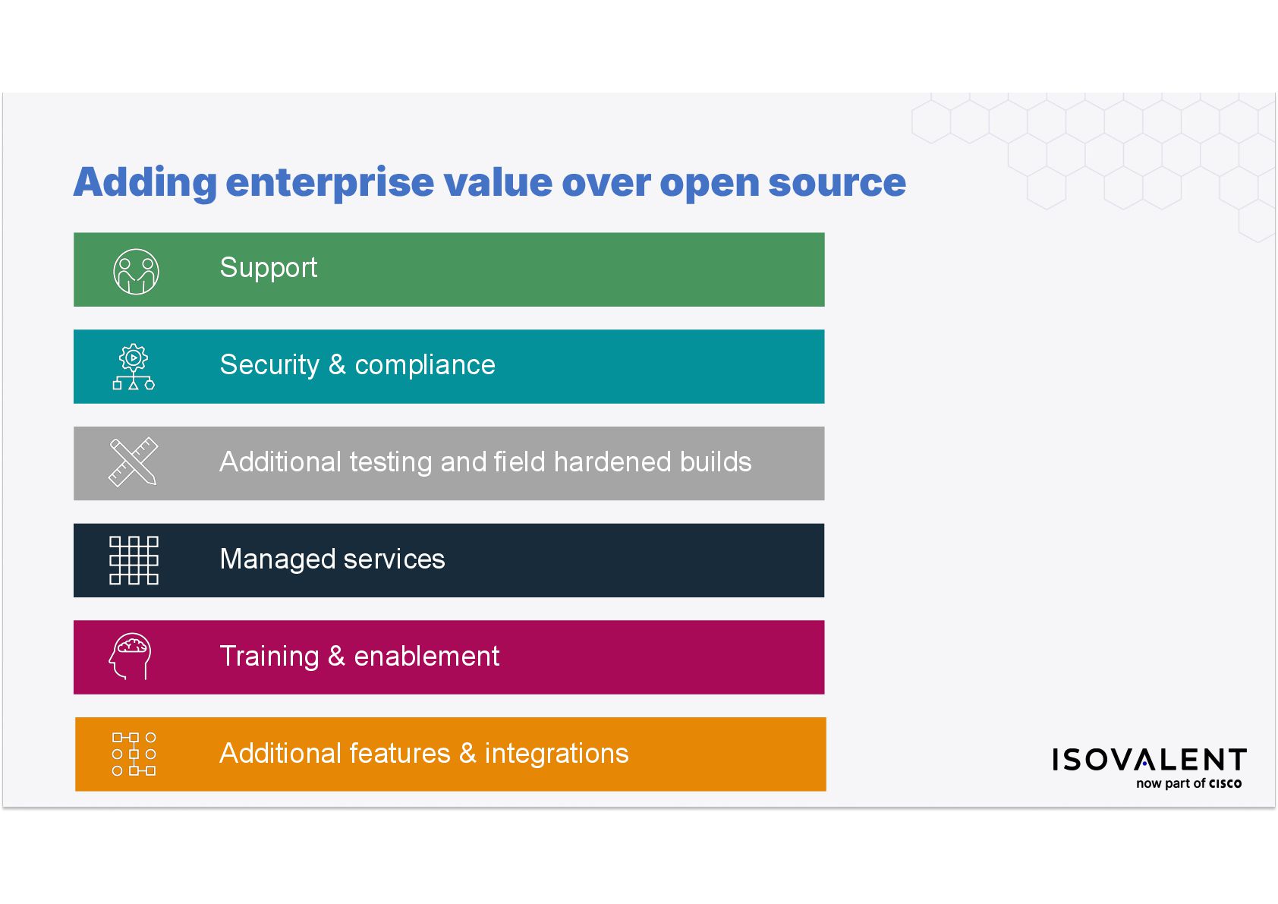
Task: Click the Managed services grid icon
Action: [134, 560]
